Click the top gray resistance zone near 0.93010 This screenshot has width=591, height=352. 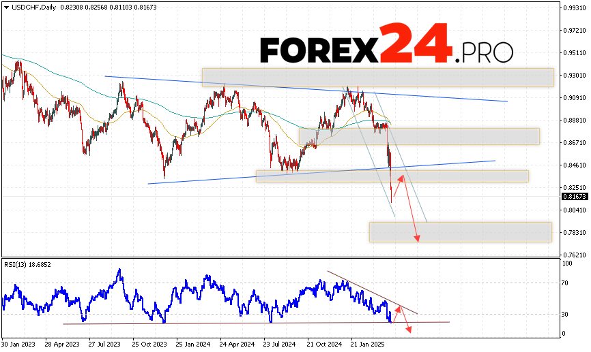[x=377, y=78]
